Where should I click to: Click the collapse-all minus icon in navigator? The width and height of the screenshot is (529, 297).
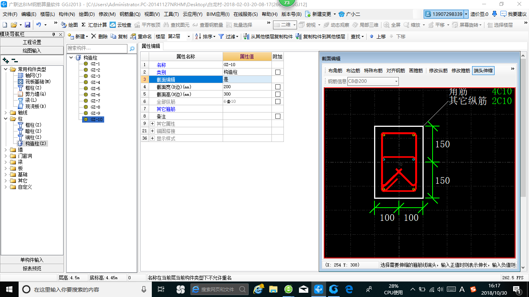pos(14,60)
